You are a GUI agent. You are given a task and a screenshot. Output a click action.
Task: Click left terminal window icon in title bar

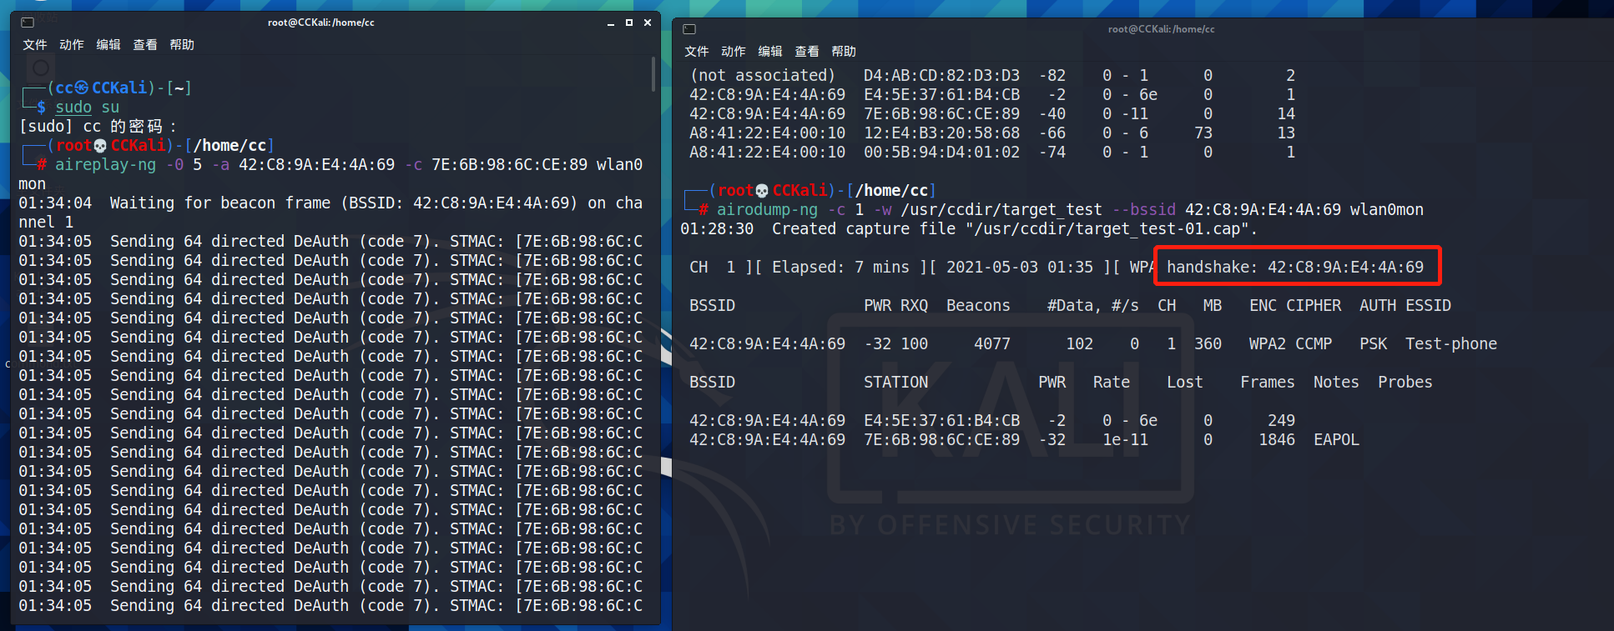pos(28,23)
